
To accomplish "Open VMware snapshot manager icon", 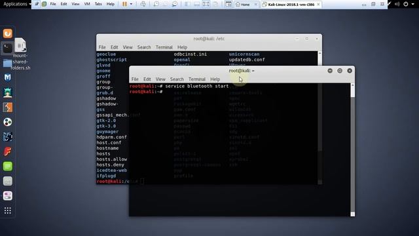I will pos(175,4).
